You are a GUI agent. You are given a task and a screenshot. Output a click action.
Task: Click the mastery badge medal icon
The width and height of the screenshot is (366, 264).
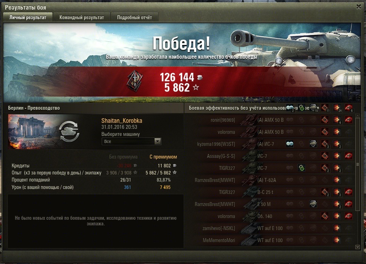tap(135, 81)
